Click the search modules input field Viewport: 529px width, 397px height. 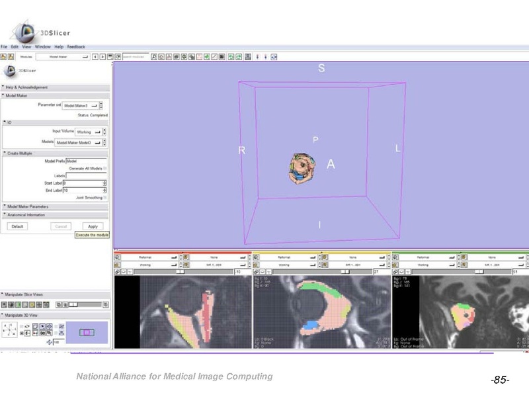[136, 57]
